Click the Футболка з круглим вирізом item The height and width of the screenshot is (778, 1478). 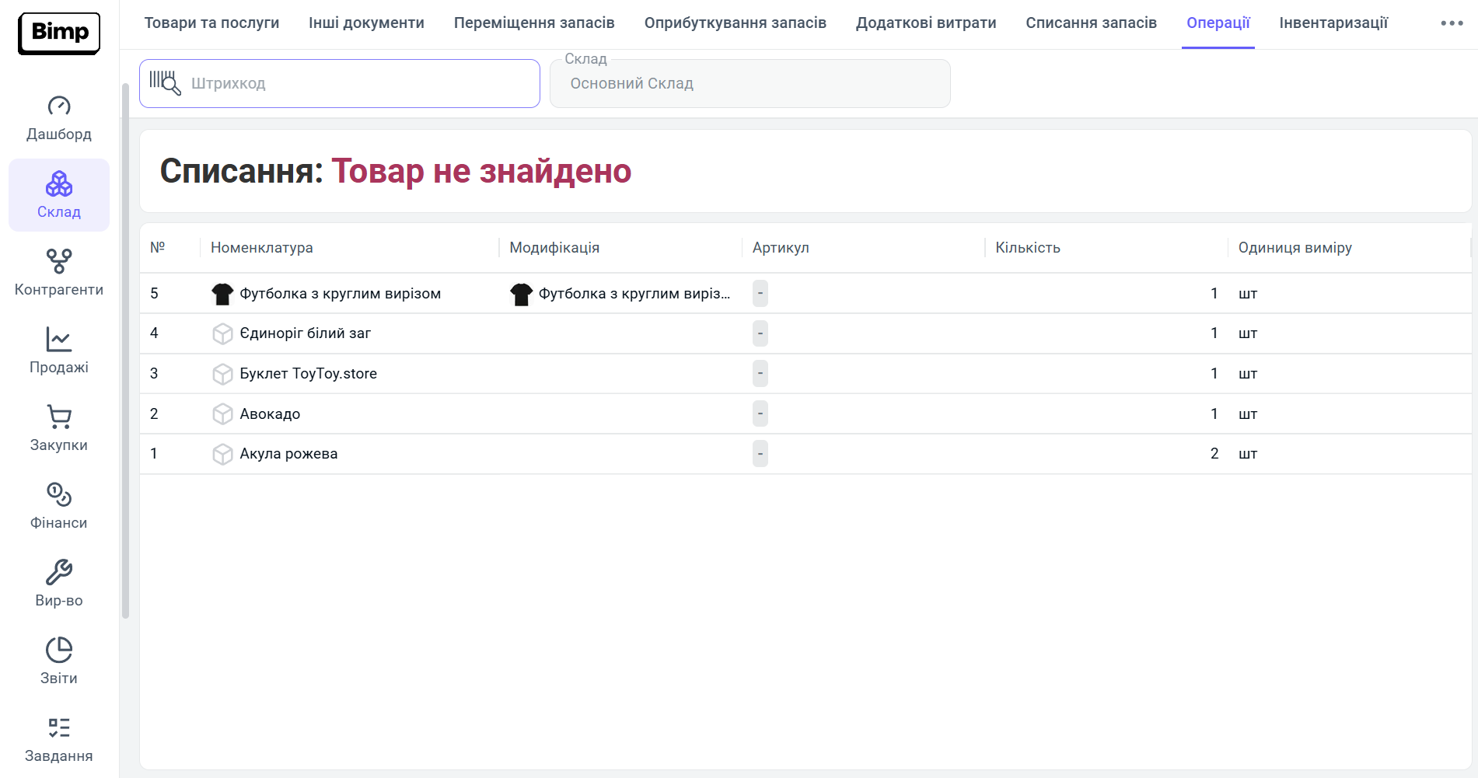[340, 294]
